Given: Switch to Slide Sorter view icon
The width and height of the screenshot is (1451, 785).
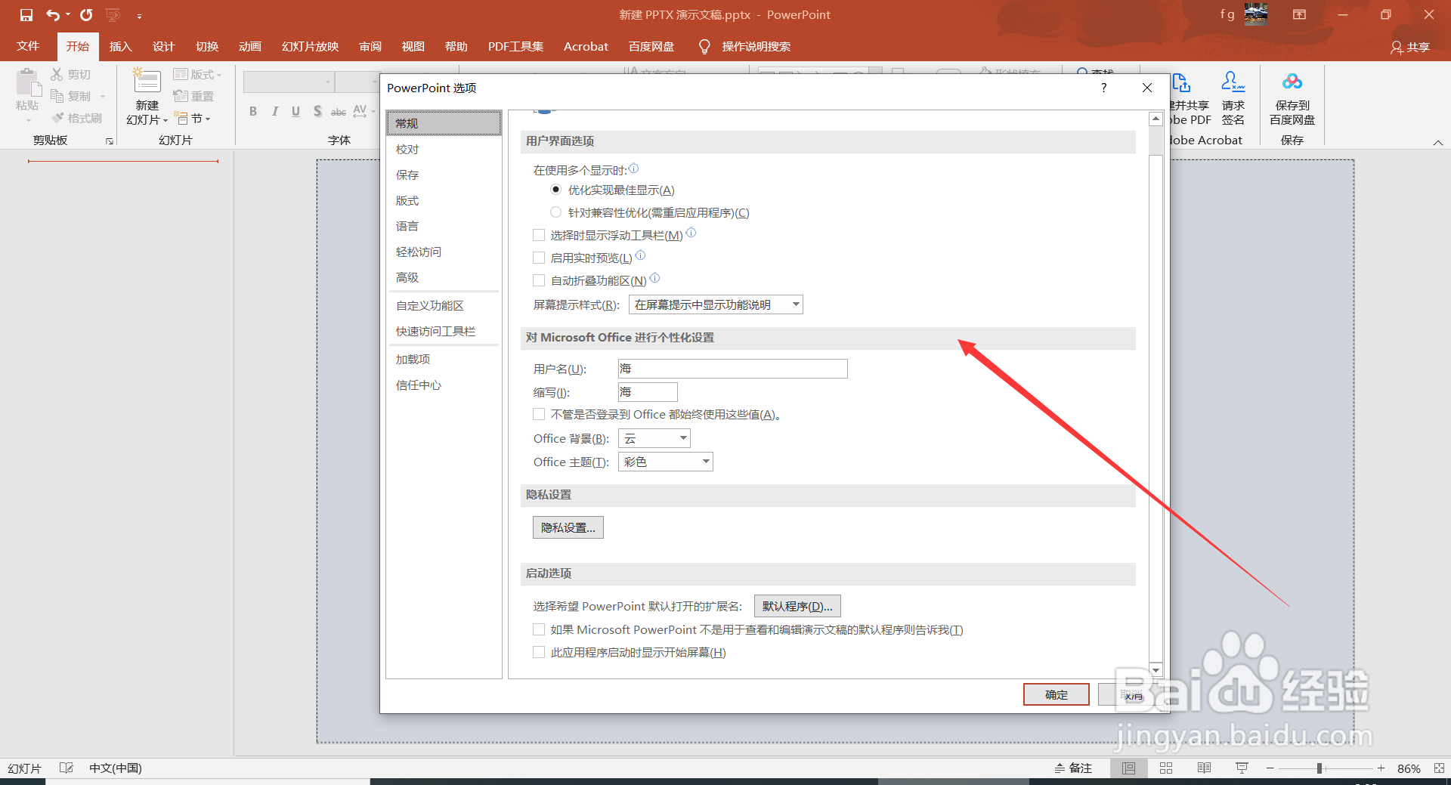Looking at the screenshot, I should 1166,768.
